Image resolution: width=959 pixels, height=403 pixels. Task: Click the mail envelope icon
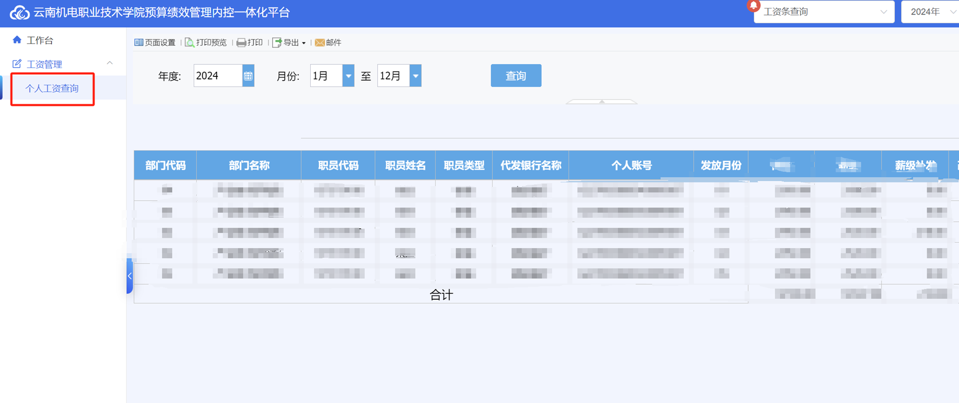pos(320,42)
